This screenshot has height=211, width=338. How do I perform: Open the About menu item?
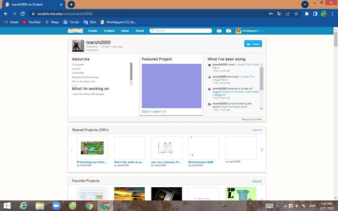pyautogui.click(x=139, y=31)
